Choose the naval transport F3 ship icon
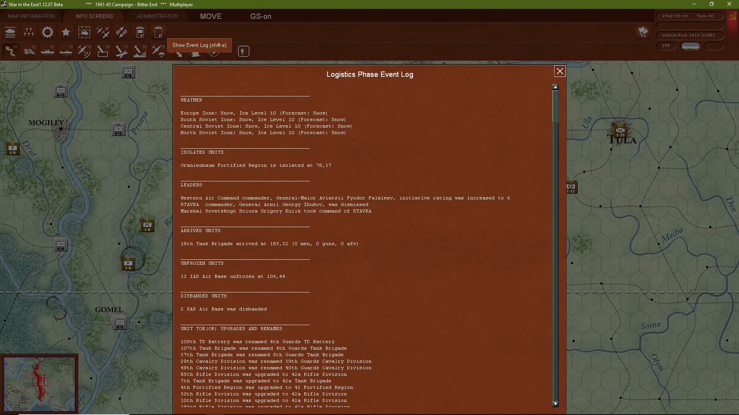739x415 pixels. point(47,51)
